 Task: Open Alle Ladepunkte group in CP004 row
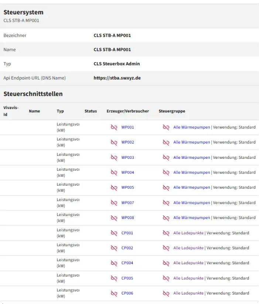click(188, 263)
